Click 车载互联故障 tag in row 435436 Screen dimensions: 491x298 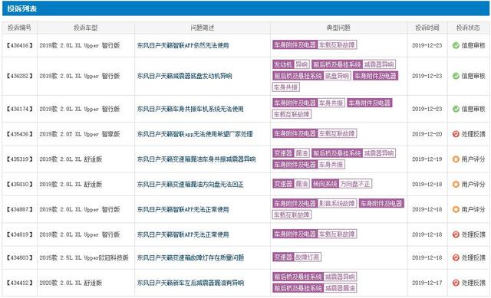click(x=337, y=133)
